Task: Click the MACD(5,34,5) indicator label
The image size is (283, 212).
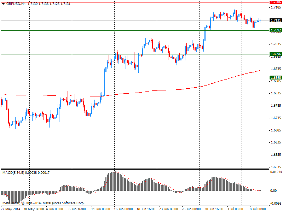Action: [x=13, y=173]
